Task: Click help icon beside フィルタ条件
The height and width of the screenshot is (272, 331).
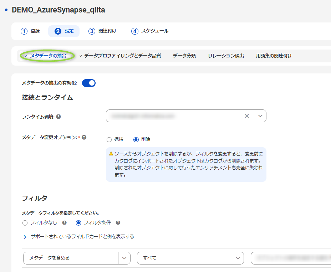Action: [x=118, y=222]
